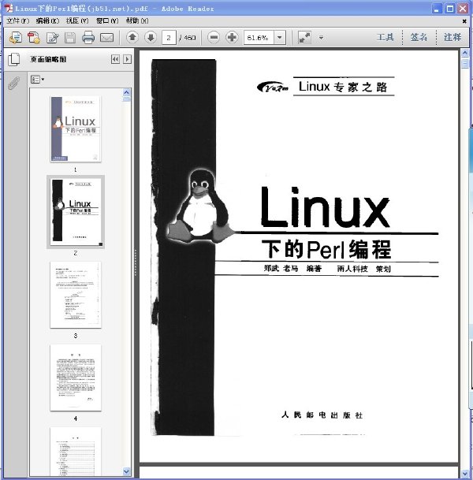Viewport: 473px width, 480px height.
Task: Open the 工具 panel
Action: tap(385, 37)
